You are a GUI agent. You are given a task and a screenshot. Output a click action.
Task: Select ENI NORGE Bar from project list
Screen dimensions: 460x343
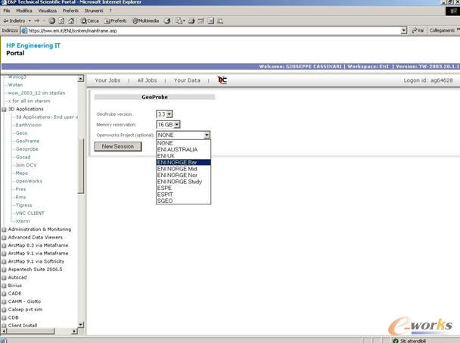pyautogui.click(x=182, y=162)
